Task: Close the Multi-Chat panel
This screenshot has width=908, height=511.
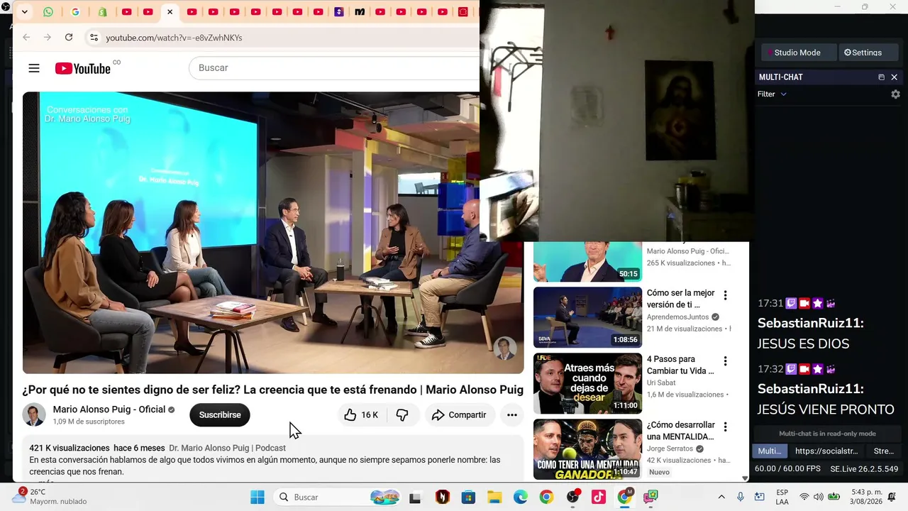Action: pos(894,77)
